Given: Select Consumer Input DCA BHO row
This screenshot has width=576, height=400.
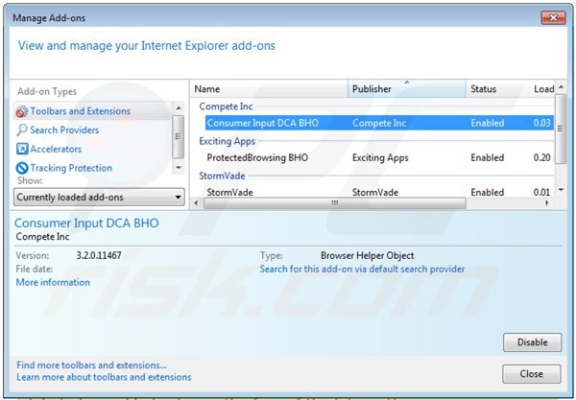Looking at the screenshot, I should point(262,123).
